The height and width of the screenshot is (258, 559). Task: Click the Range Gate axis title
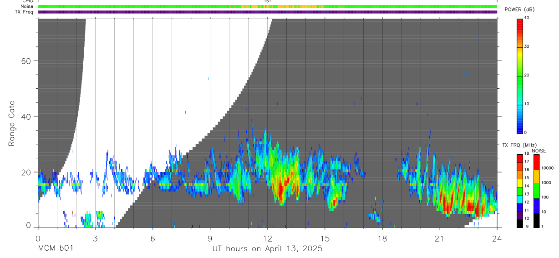coord(11,124)
